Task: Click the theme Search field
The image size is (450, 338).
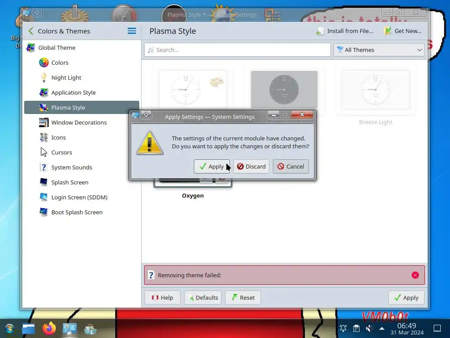Action: point(237,50)
